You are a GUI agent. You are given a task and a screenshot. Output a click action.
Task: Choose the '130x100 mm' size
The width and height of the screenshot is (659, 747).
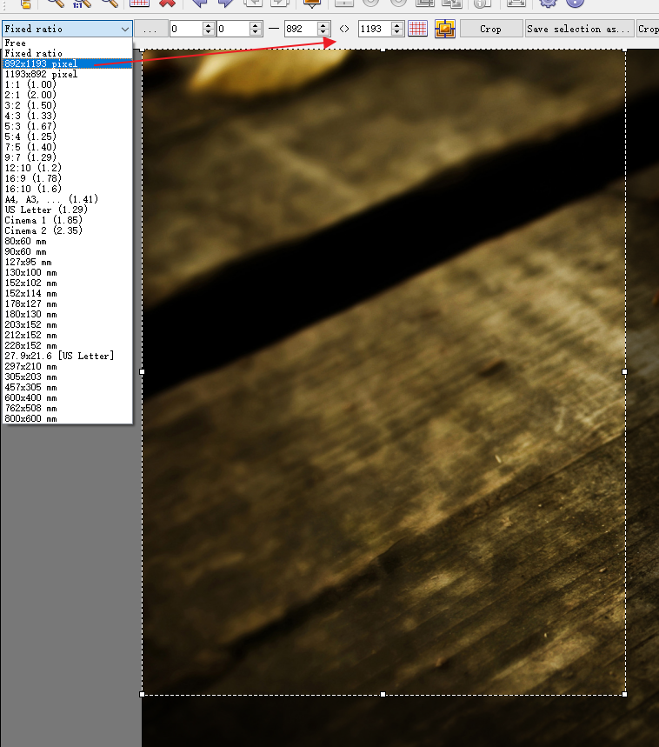[67, 273]
